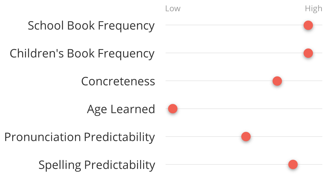Click the Age Learned red dot
331x180 pixels.
173,109
